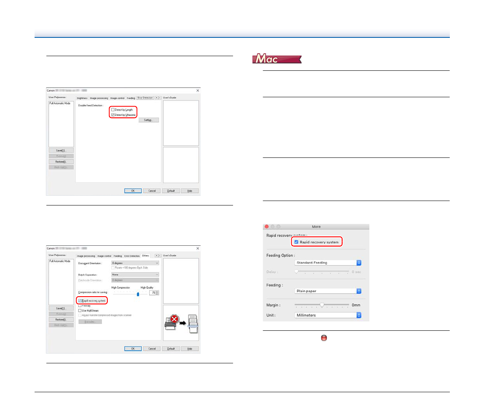Click the red circle icon below the More dialog
This screenshot has height=415, width=484.
[324, 338]
